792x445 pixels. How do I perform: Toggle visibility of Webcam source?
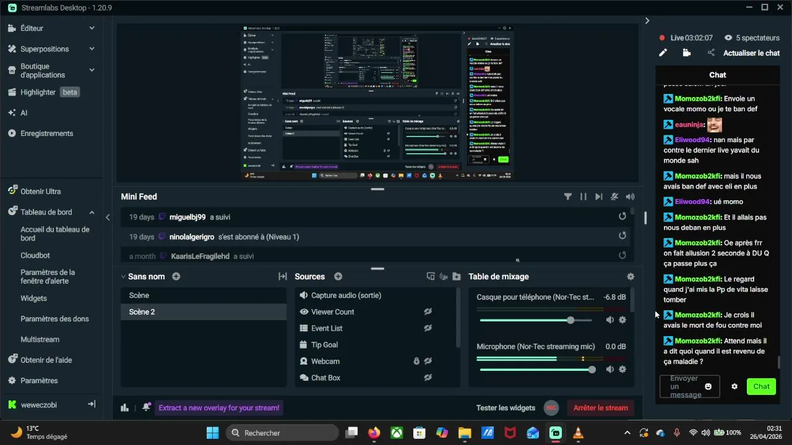coord(428,361)
